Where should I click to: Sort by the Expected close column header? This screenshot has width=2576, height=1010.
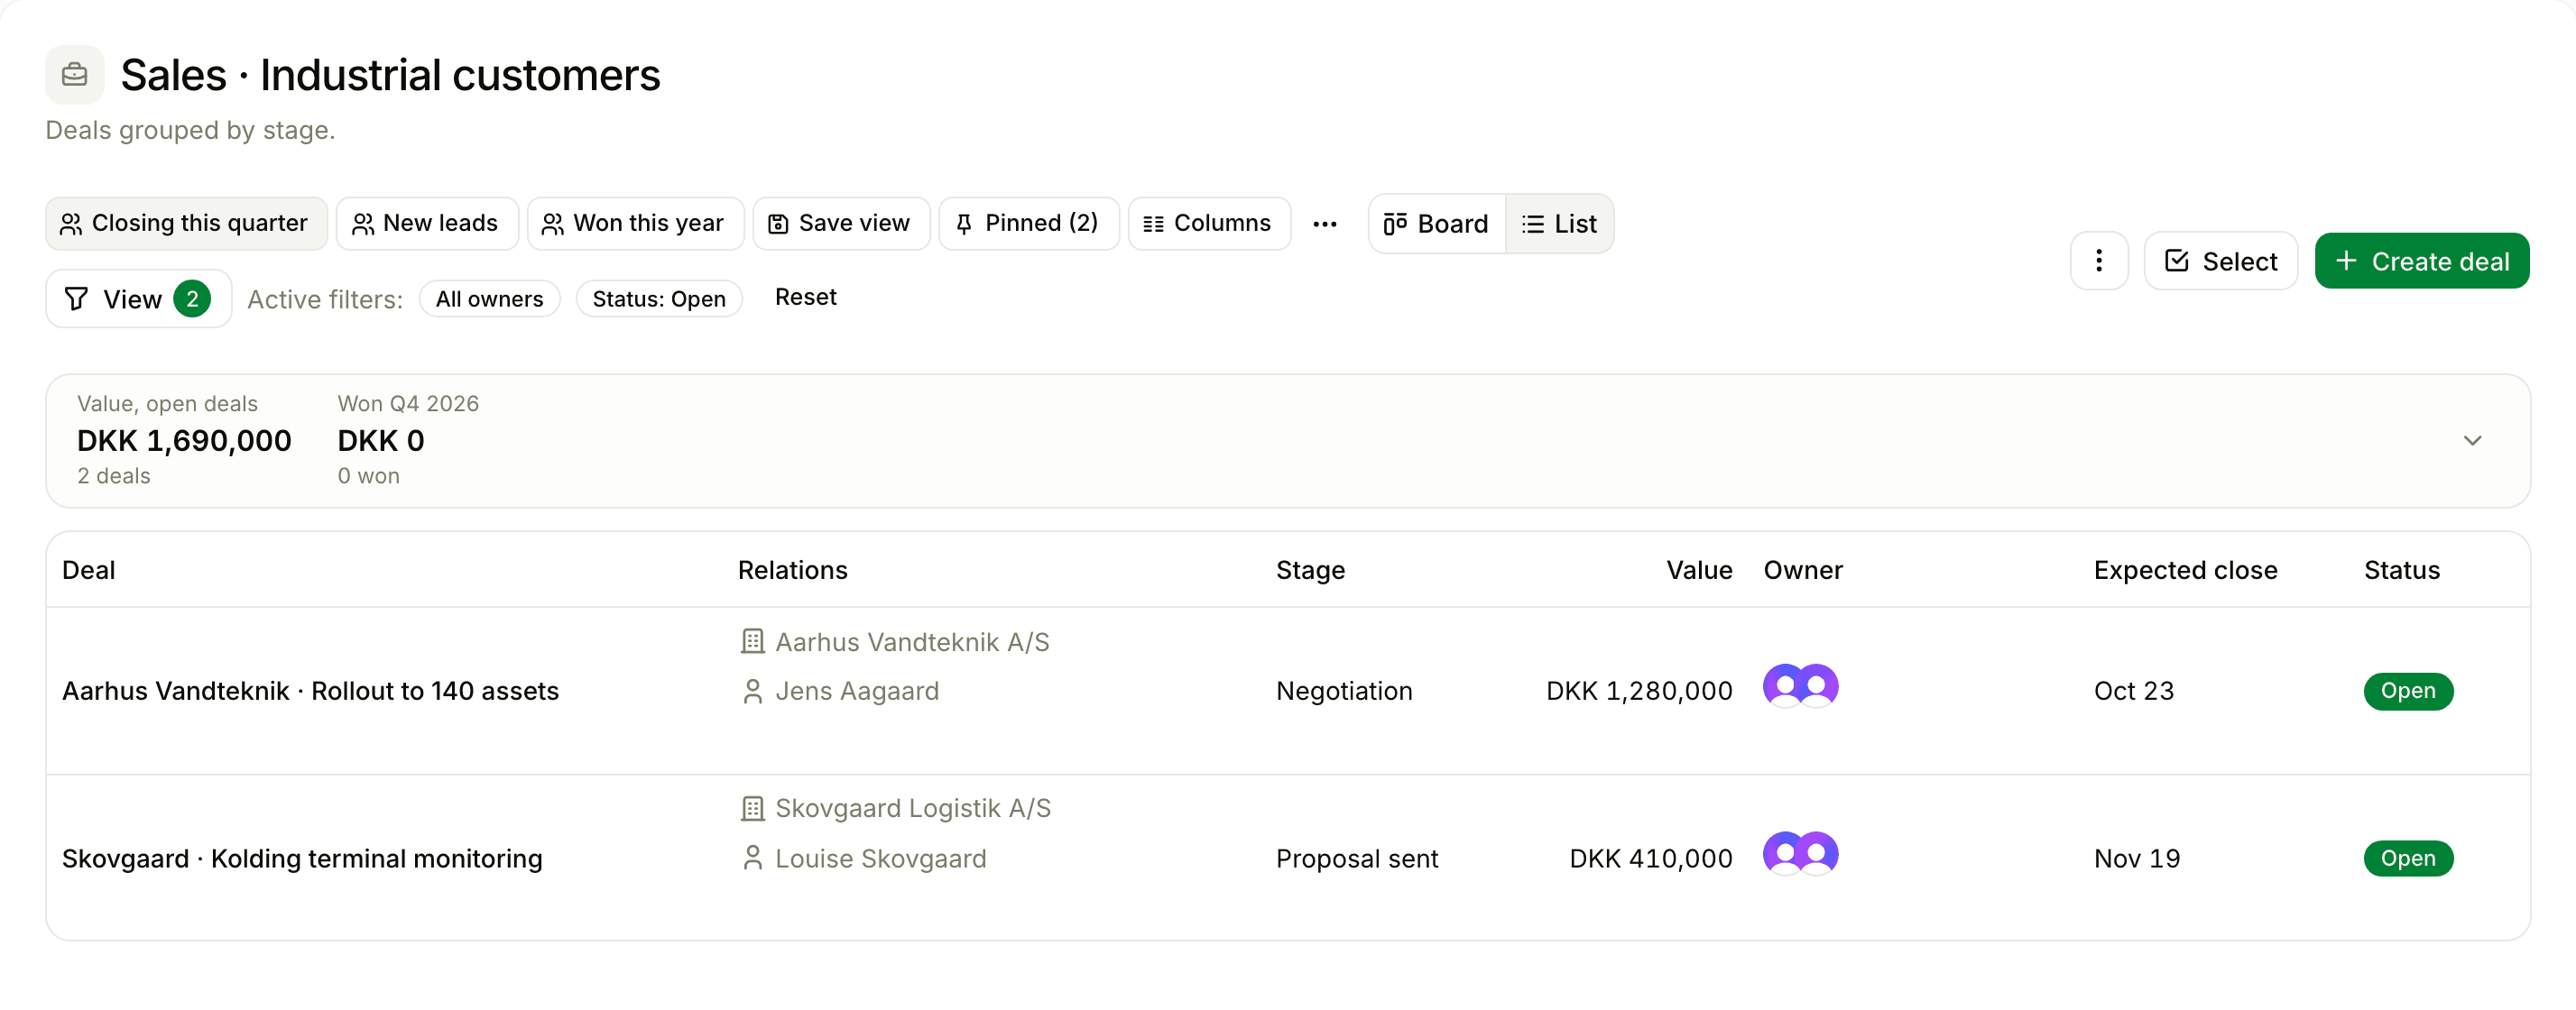point(2185,569)
